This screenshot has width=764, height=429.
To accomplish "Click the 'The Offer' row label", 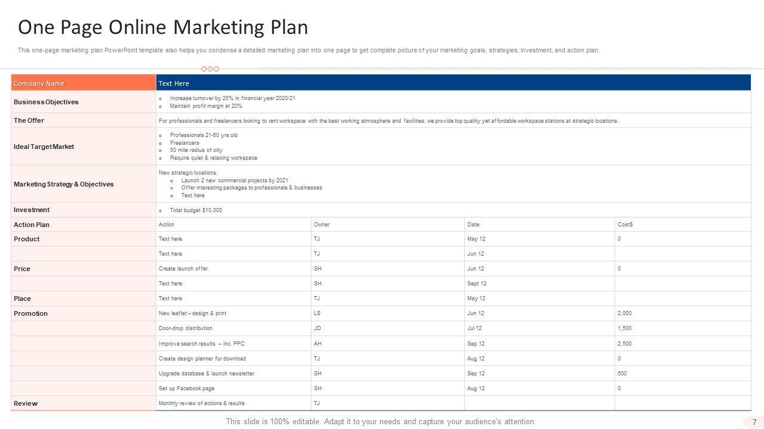I will [x=29, y=120].
